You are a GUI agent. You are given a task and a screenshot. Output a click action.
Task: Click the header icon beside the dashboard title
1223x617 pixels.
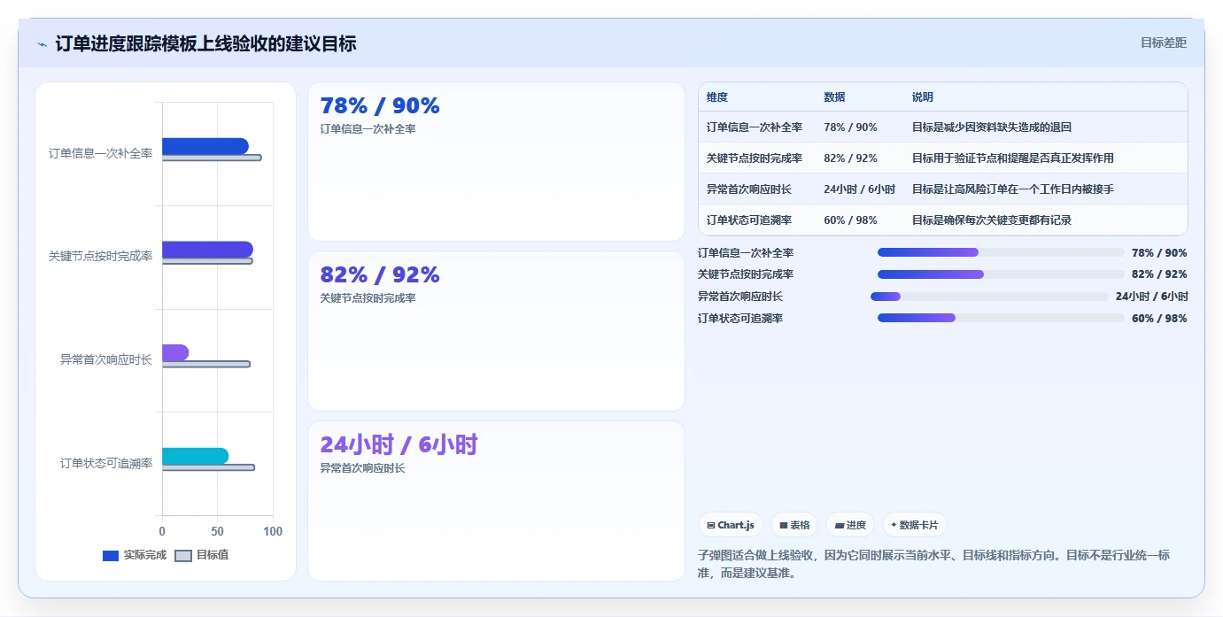tap(43, 44)
